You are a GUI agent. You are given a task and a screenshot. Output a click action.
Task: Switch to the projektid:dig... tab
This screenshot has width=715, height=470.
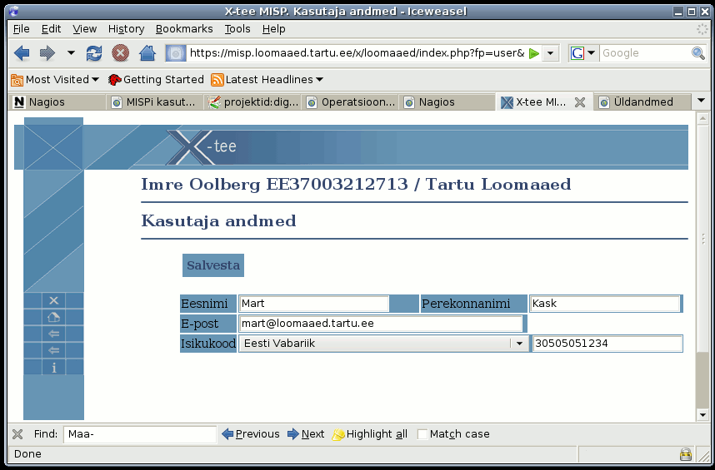253,102
